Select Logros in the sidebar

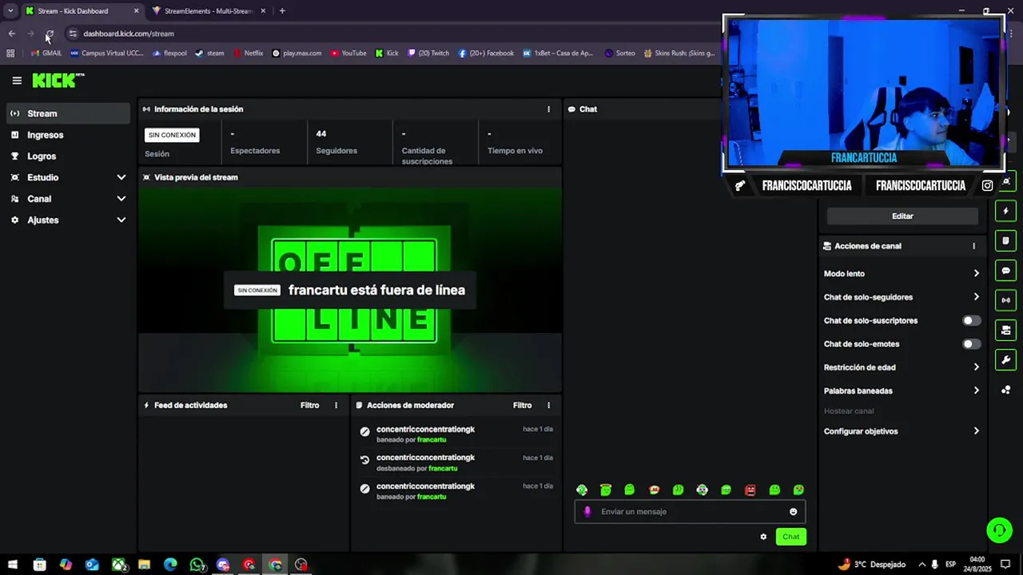[68, 157]
